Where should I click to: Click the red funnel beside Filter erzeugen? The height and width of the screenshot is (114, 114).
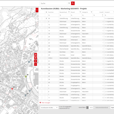pyautogui.click(x=40, y=103)
